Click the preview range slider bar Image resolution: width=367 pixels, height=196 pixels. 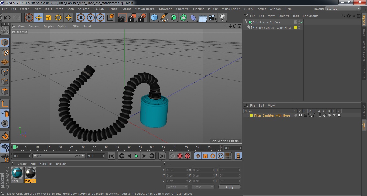[x=59, y=156]
